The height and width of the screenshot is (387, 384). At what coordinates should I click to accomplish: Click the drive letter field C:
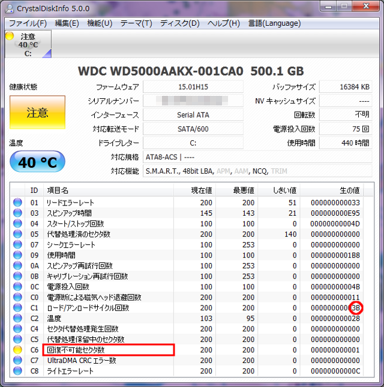pos(193,143)
